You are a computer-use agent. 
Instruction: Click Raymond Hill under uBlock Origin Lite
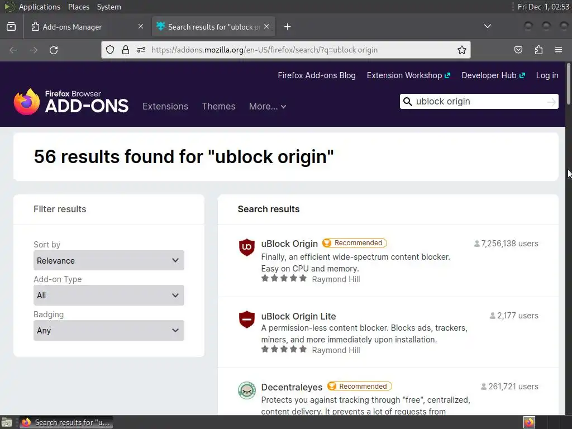[x=336, y=350]
